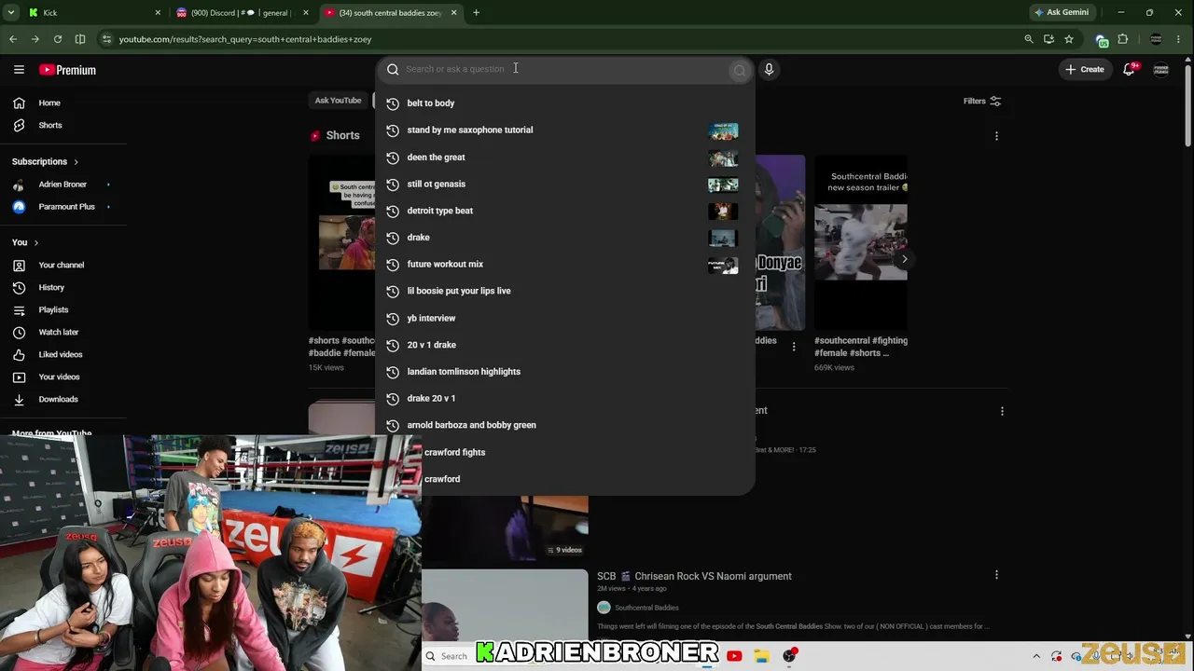Select 'lil boosie put your lips live' suggestion
This screenshot has height=671, width=1194.
pyautogui.click(x=563, y=291)
